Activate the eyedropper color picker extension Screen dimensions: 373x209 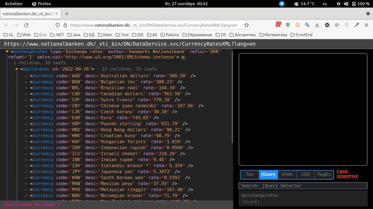(x=356, y=25)
